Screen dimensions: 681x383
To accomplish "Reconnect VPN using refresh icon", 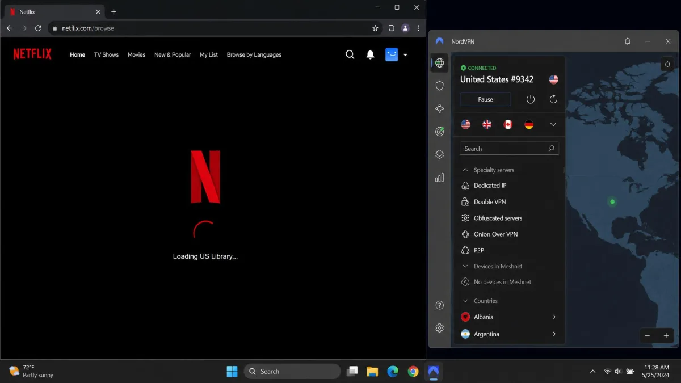I will (x=553, y=99).
